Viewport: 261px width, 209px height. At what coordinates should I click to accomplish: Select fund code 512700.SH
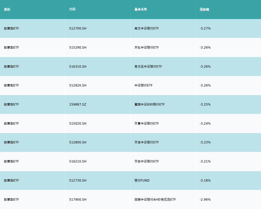tap(78, 28)
